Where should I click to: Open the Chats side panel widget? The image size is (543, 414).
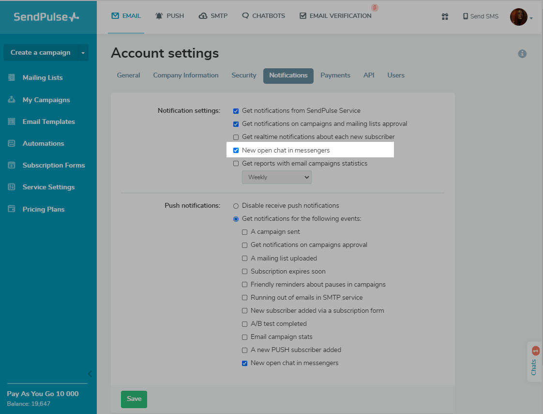coord(534,362)
